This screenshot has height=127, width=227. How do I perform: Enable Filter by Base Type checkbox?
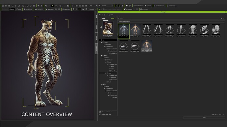tap(100, 114)
